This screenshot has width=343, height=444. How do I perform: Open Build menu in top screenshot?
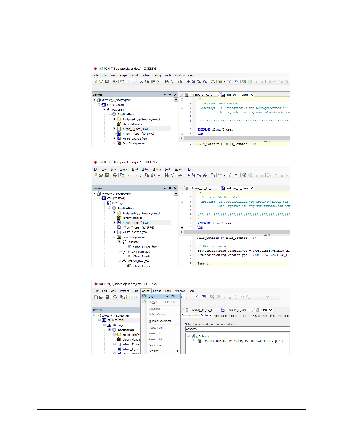pos(135,75)
